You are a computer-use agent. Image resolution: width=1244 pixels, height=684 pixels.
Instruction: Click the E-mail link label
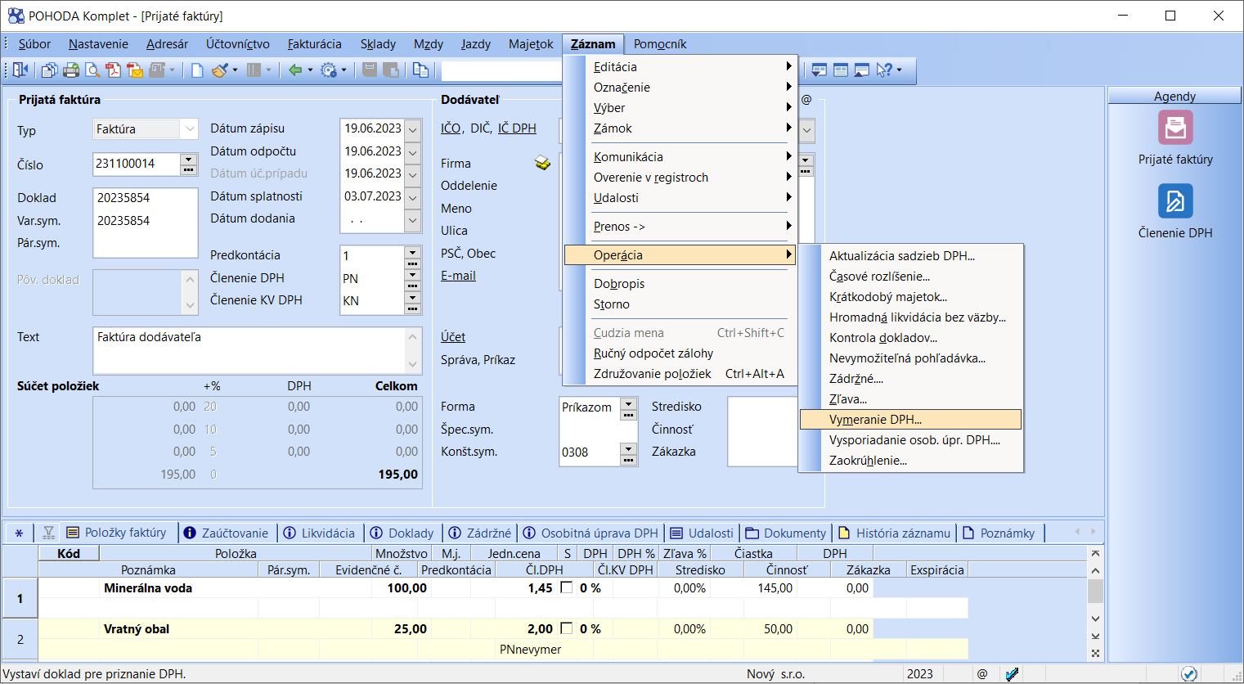(458, 276)
